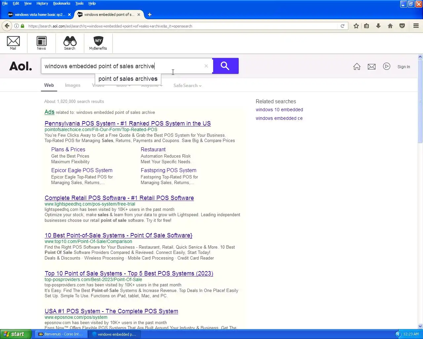Click the page scrollbar down arrow
The image size is (423, 339).
[x=420, y=326]
